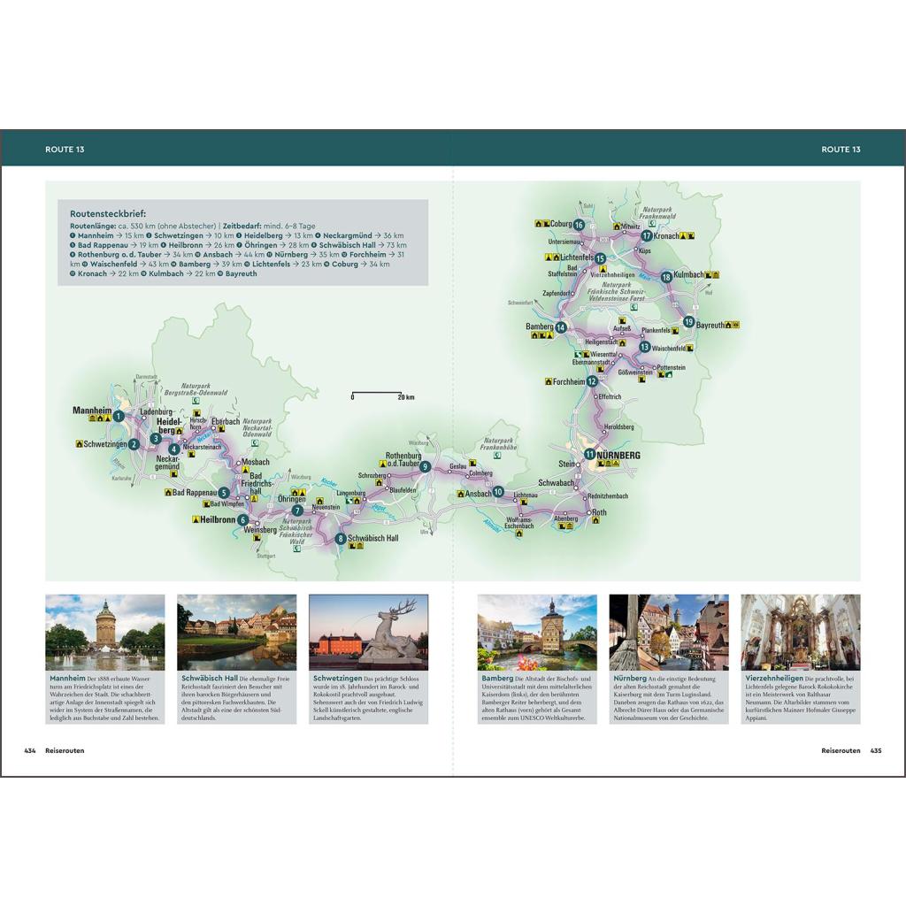Click marker 19 beside Bayreuth
906x906 pixels.
688,323
